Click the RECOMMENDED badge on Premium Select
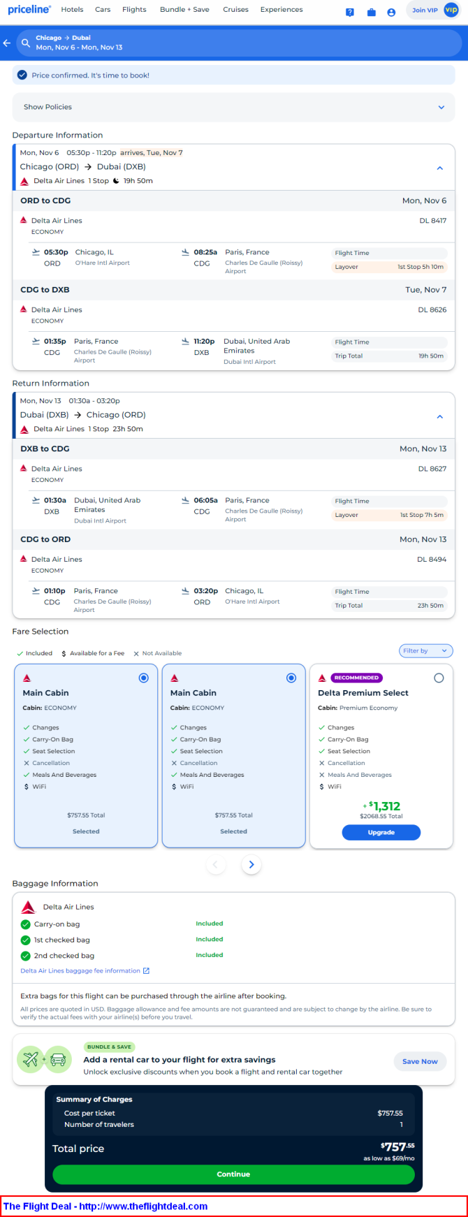The height and width of the screenshot is (1217, 468). tap(356, 678)
